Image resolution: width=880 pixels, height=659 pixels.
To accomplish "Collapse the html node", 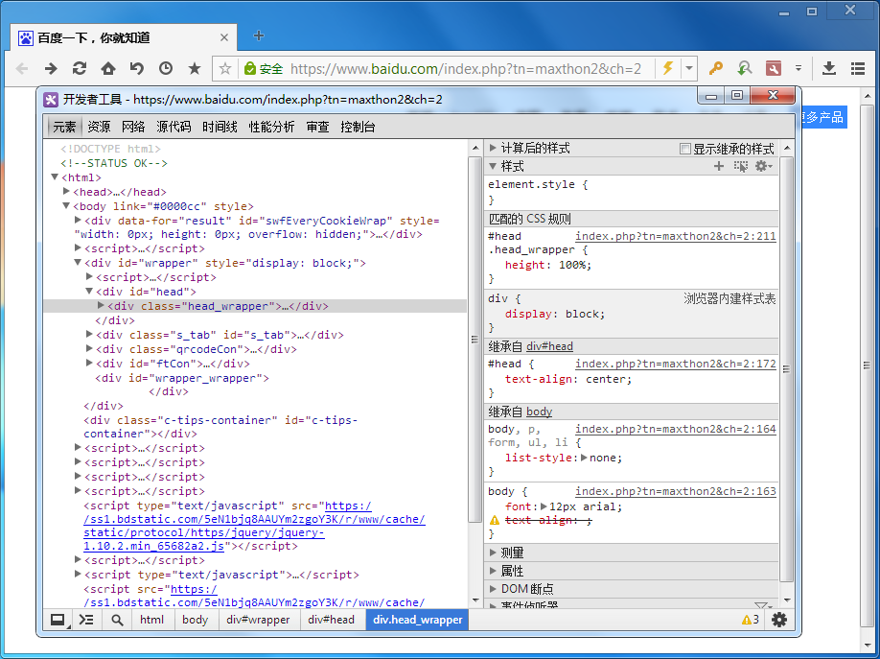I will [55, 177].
